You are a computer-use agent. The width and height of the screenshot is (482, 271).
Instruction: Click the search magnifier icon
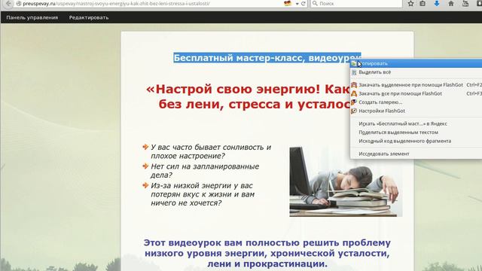tap(315, 3)
